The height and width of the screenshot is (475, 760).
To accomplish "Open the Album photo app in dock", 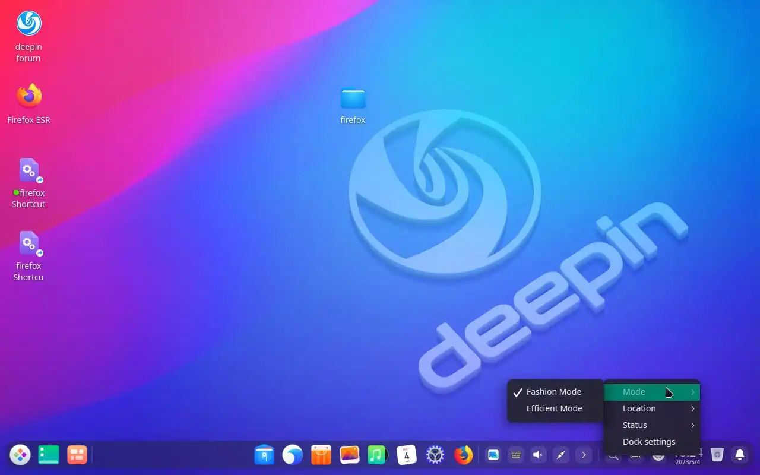I will coord(350,455).
